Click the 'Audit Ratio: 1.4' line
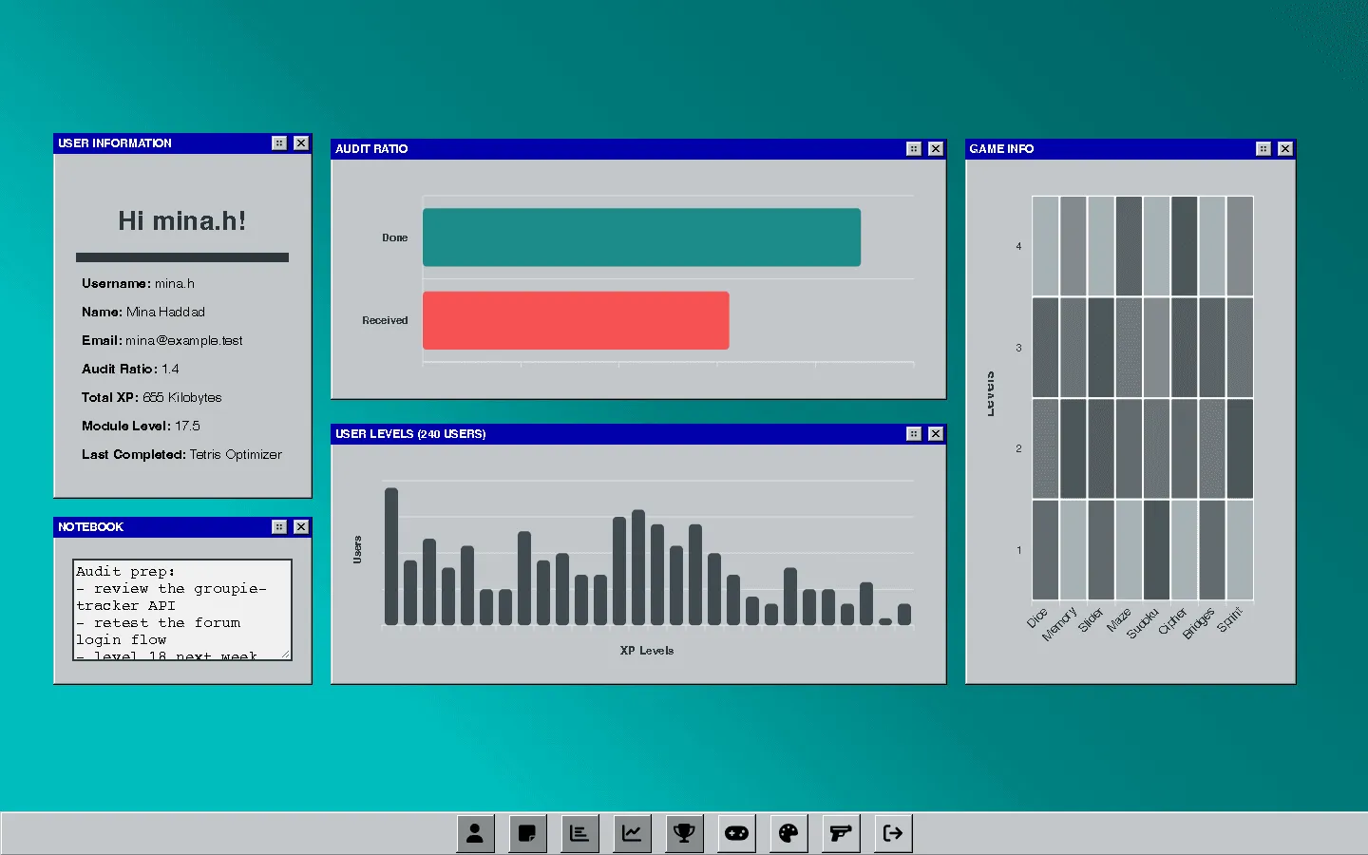 [x=130, y=369]
